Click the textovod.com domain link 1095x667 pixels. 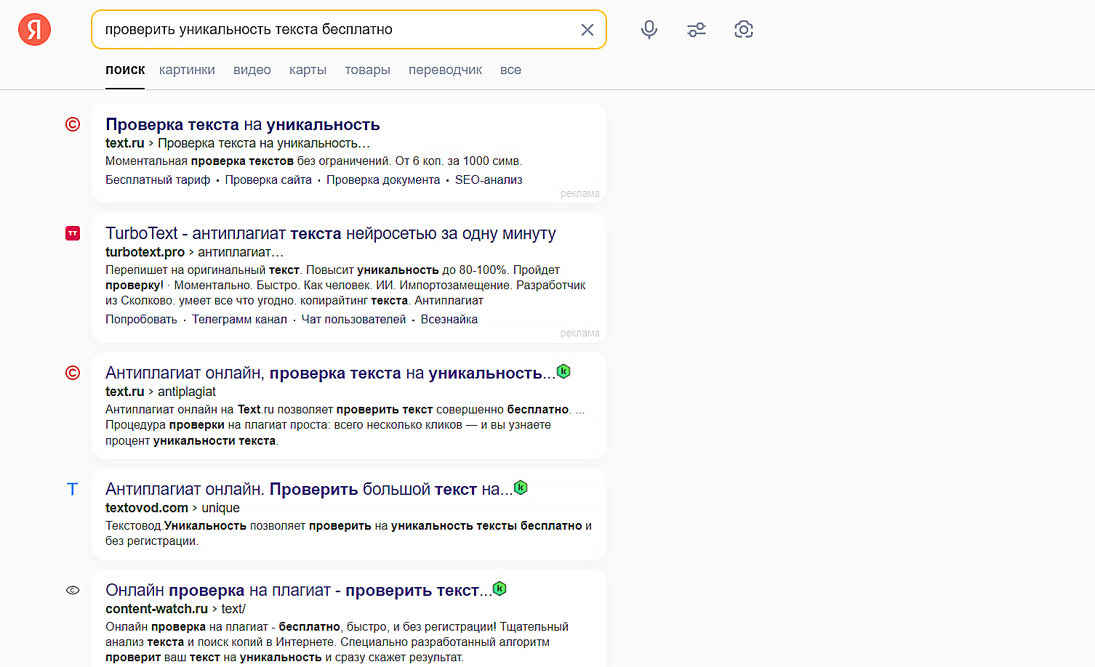[147, 508]
